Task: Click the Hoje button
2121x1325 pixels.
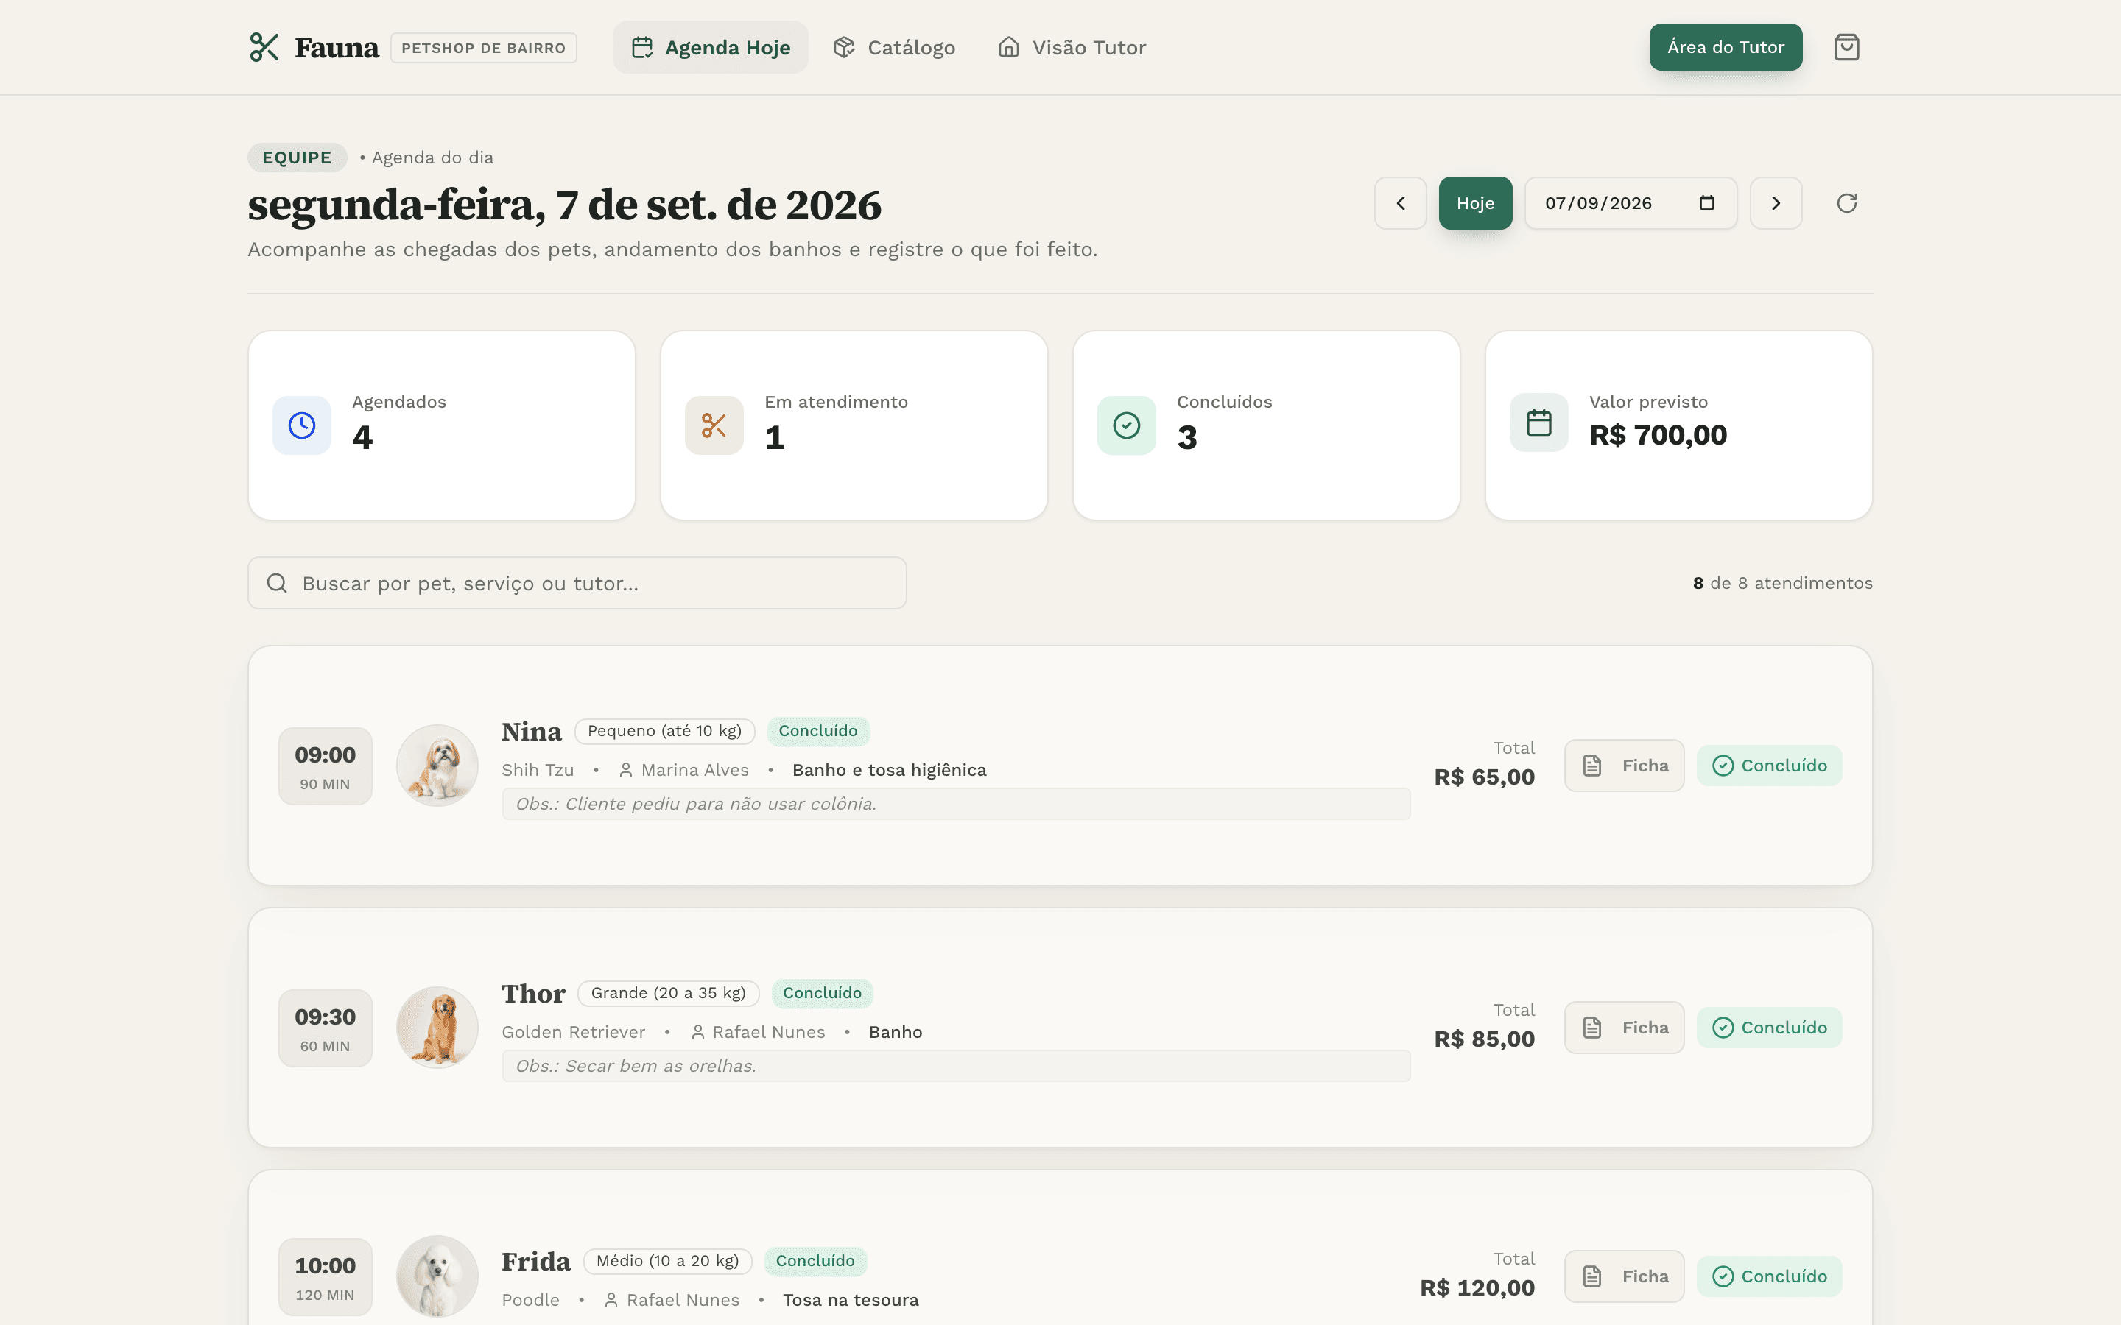Action: click(1475, 203)
